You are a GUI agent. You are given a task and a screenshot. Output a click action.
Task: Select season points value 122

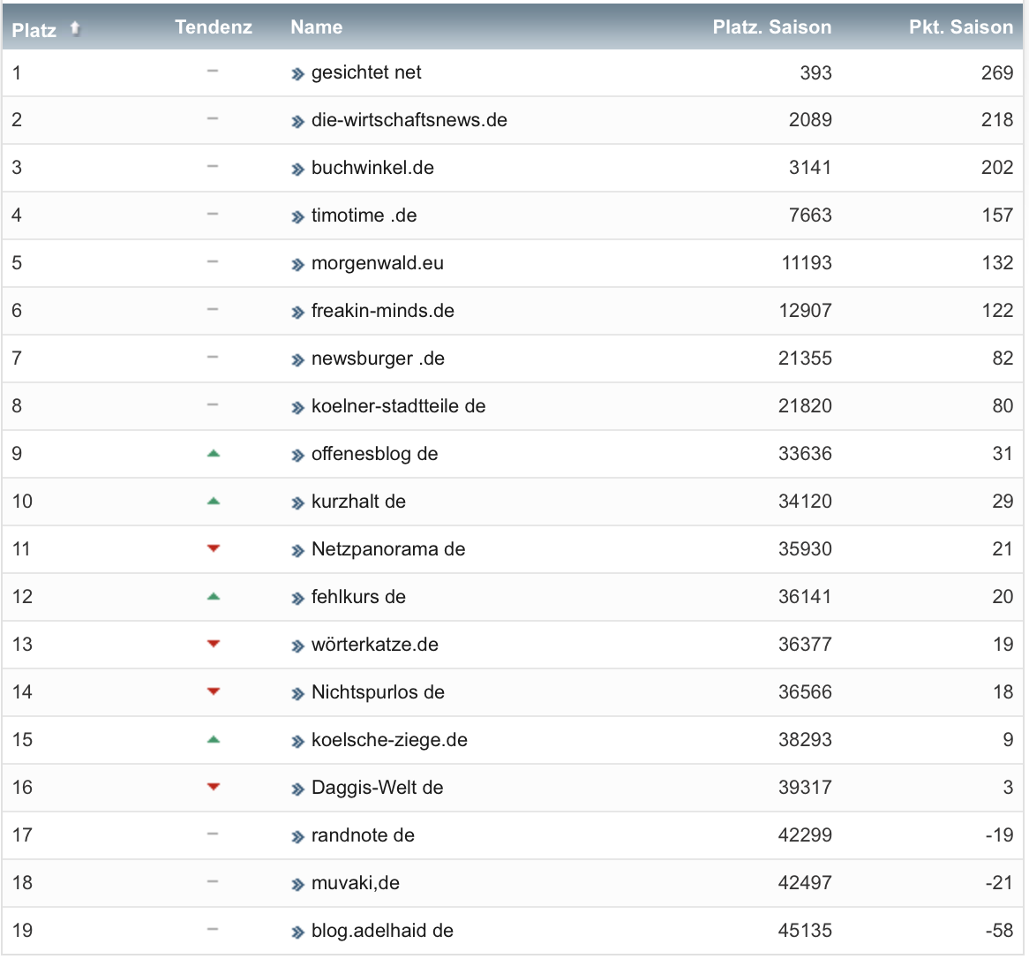[997, 311]
